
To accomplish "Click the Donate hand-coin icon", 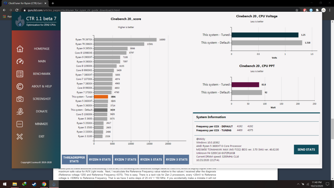I will click(20, 111).
